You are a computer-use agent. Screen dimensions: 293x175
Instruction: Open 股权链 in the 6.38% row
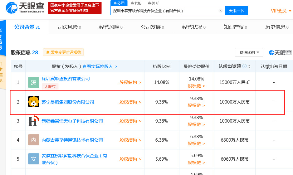click(196, 143)
